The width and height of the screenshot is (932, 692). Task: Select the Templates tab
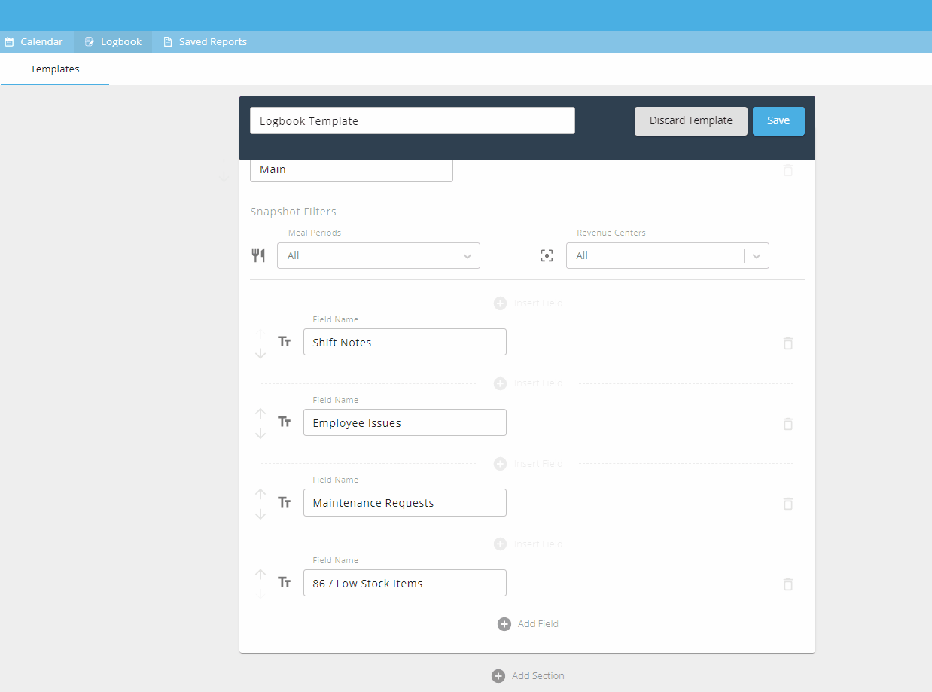click(x=54, y=69)
